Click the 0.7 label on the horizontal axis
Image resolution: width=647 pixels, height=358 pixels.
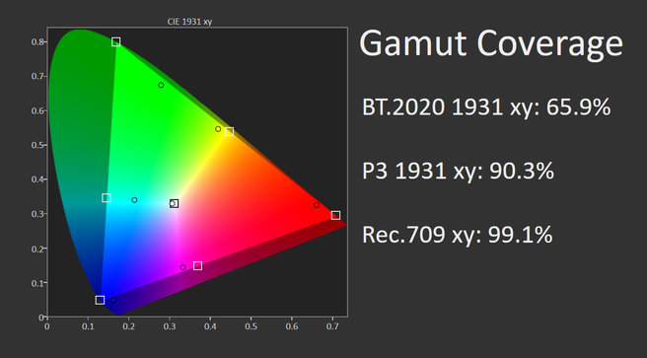(x=332, y=326)
